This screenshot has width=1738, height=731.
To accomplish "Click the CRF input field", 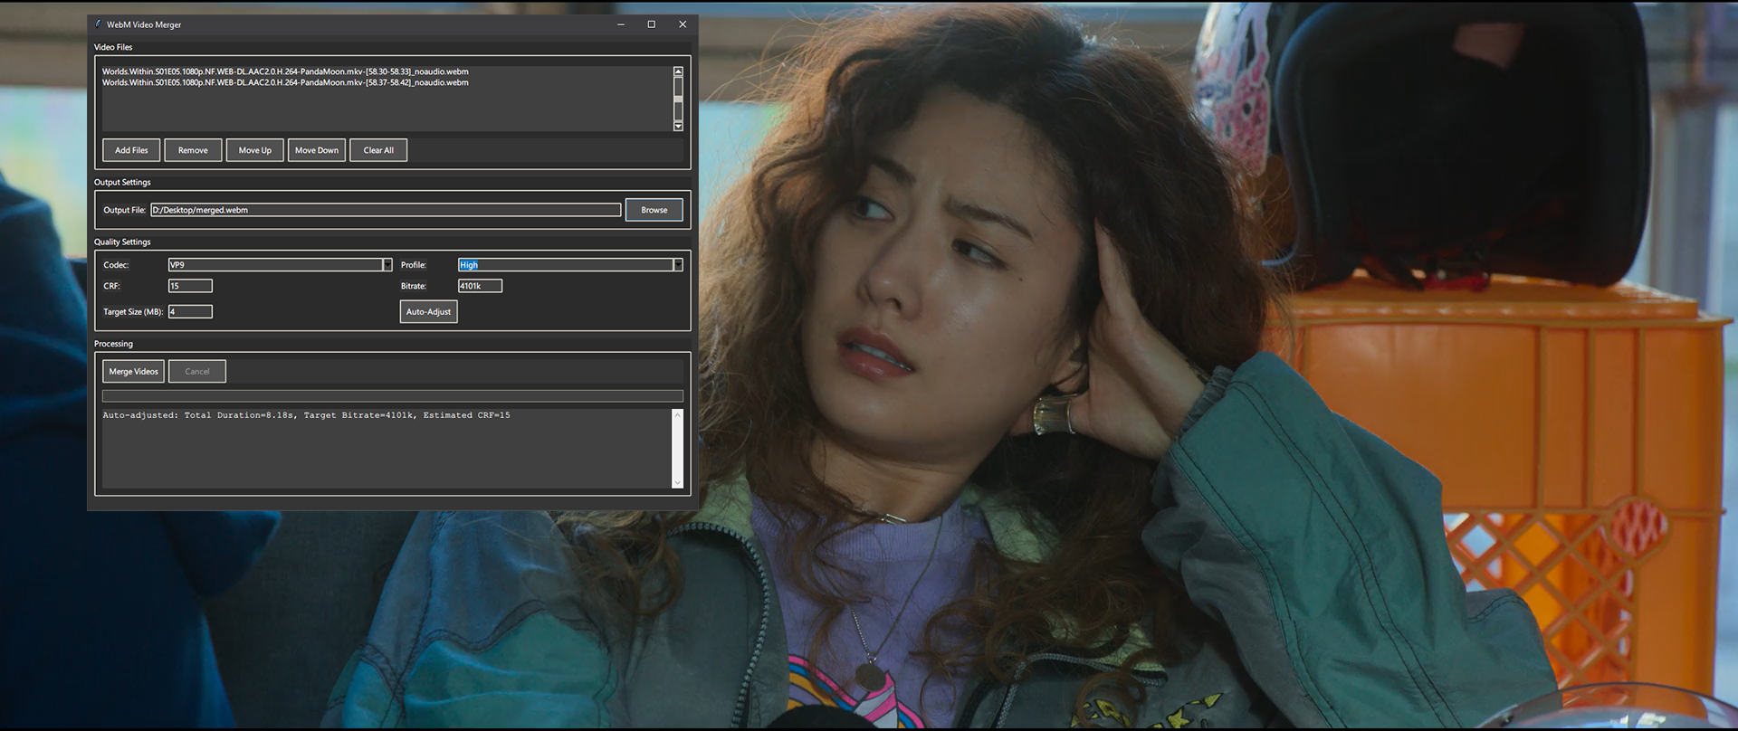I will (190, 286).
